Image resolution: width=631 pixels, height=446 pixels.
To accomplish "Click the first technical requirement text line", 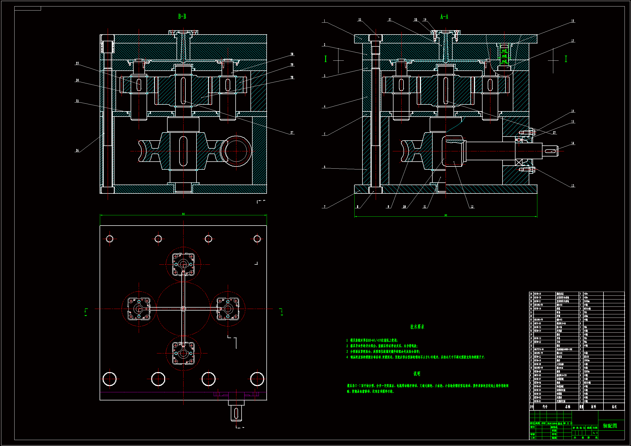I will point(372,341).
